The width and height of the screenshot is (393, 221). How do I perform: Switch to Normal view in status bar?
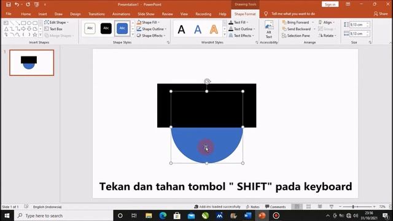[x=297, y=207]
